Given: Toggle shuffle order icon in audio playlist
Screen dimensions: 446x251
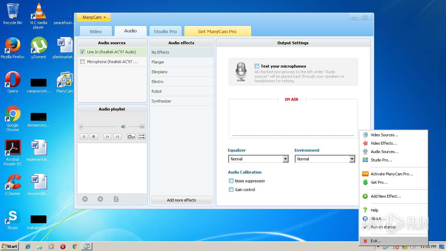Looking at the screenshot, I should (141, 137).
